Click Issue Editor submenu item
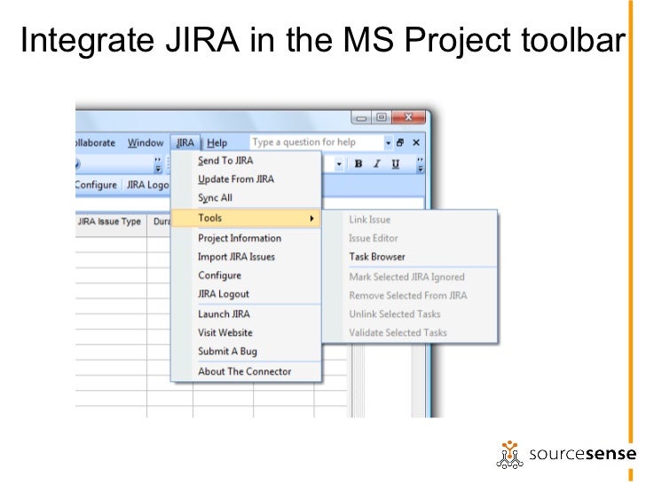Image resolution: width=646 pixels, height=485 pixels. [410, 238]
